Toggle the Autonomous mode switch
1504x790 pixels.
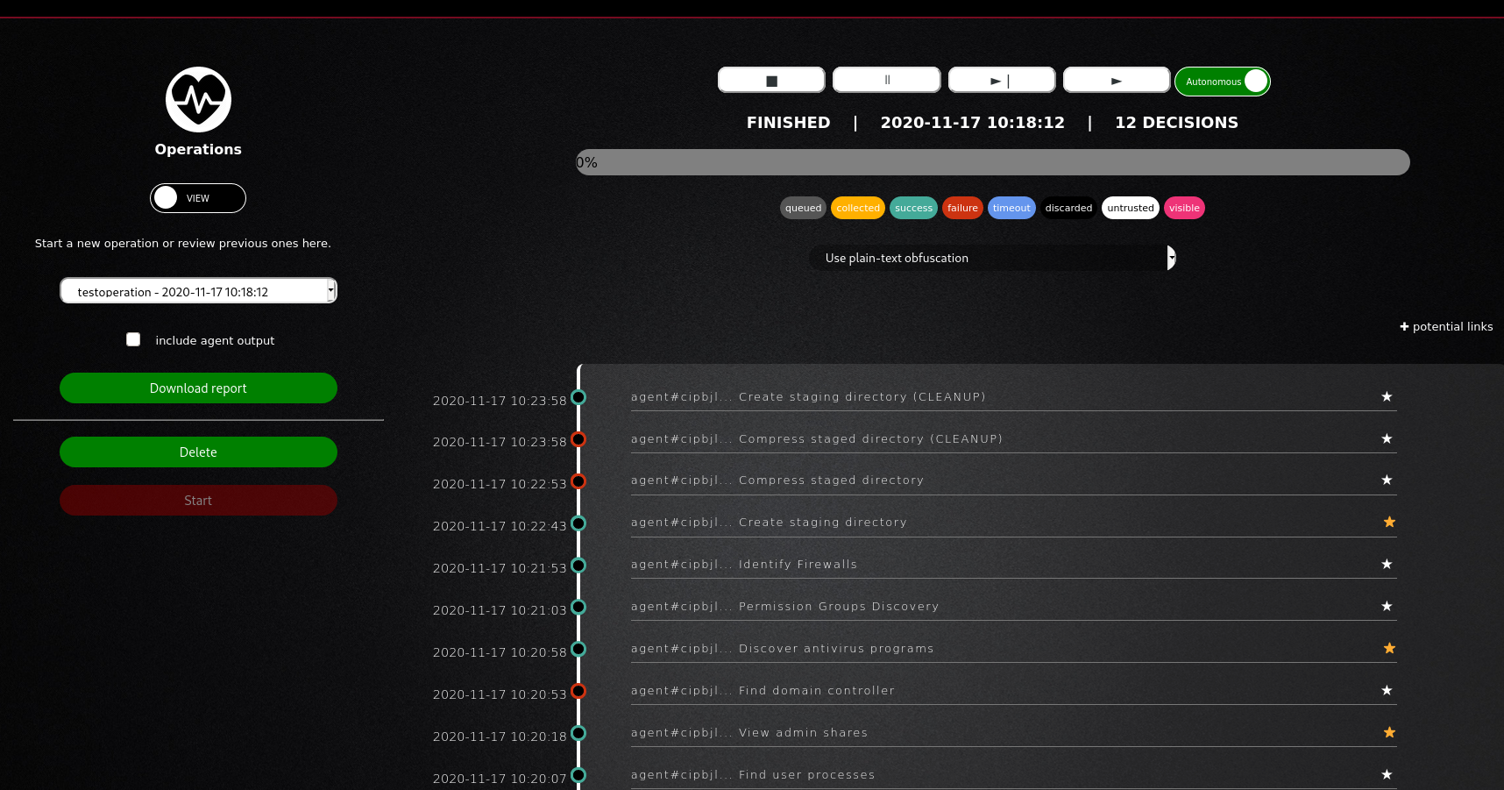pyautogui.click(x=1223, y=82)
